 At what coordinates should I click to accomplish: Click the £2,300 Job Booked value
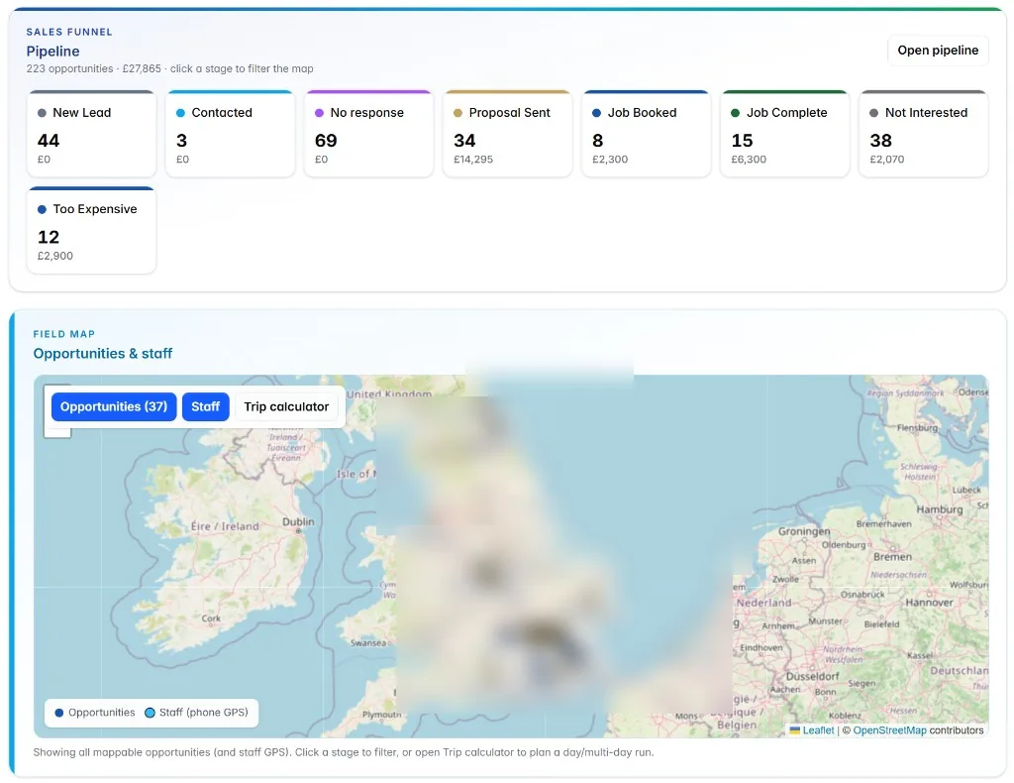610,160
